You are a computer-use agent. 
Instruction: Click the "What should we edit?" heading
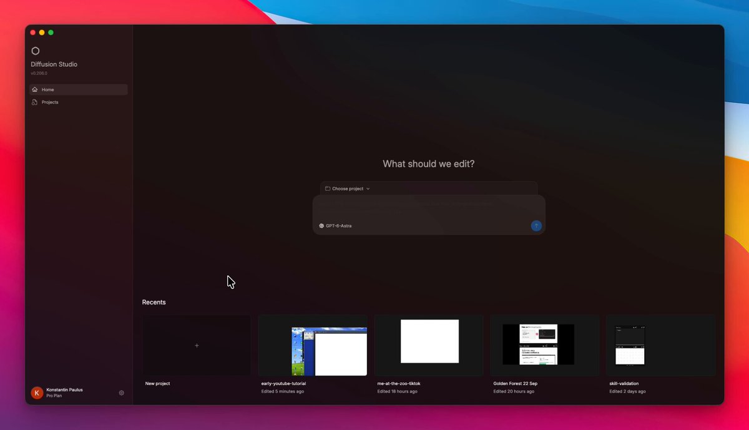click(429, 164)
